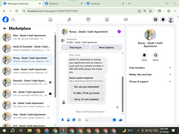Open Man - 2beds 1 bath Apartment chat
Image resolution: width=179 pixels, height=134 pixels.
click(x=27, y=37)
